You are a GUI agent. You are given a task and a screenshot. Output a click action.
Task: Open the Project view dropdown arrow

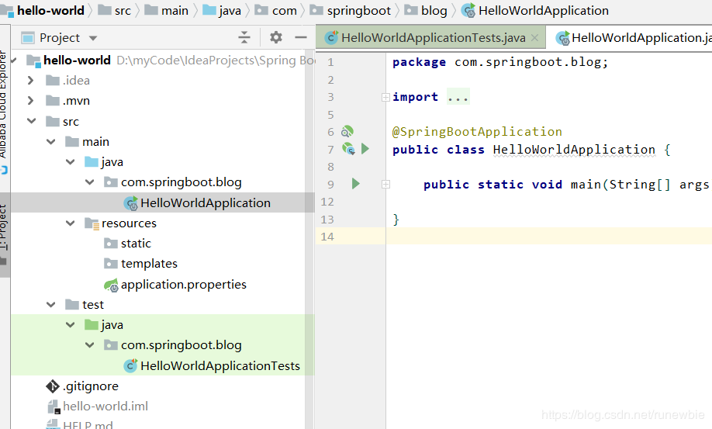(x=93, y=38)
